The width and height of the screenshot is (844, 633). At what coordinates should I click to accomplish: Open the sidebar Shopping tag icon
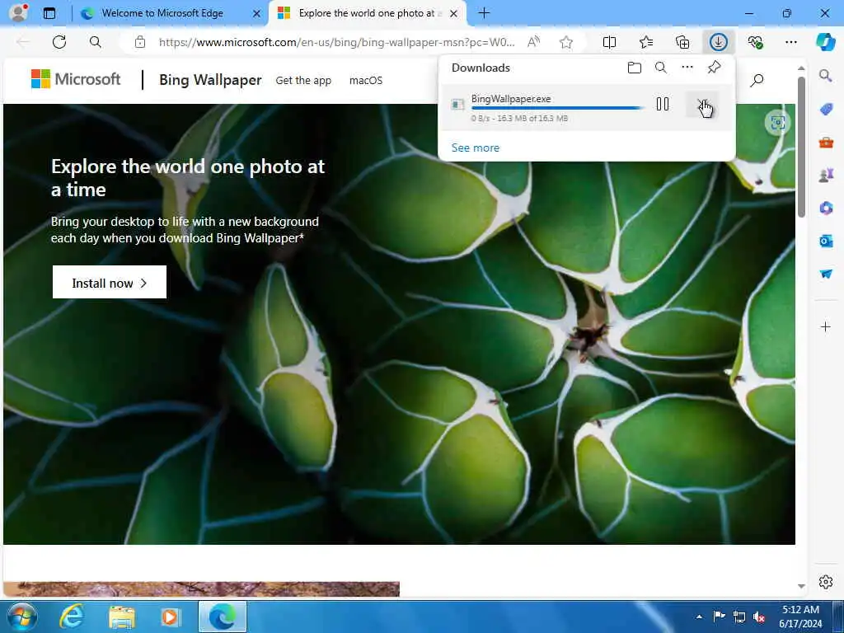click(x=826, y=110)
